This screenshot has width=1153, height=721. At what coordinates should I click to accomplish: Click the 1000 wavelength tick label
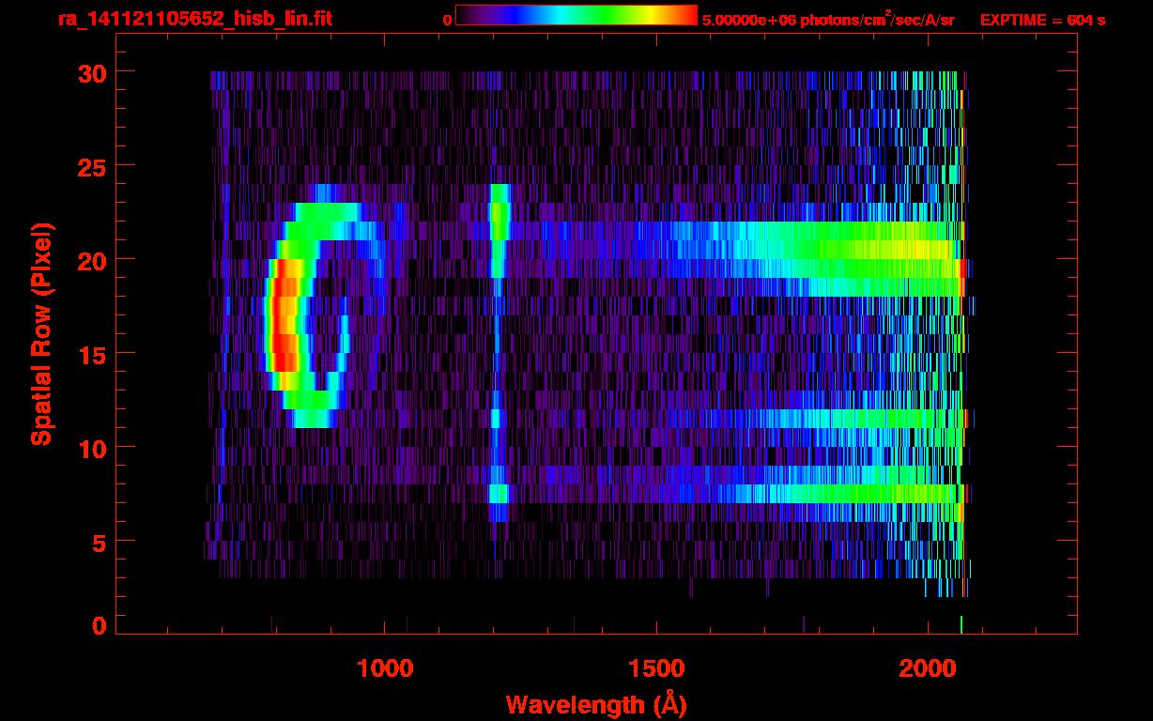click(x=385, y=668)
